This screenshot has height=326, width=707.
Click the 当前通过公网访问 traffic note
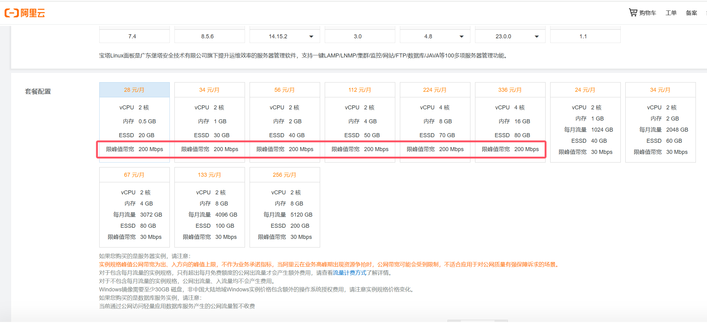click(177, 306)
